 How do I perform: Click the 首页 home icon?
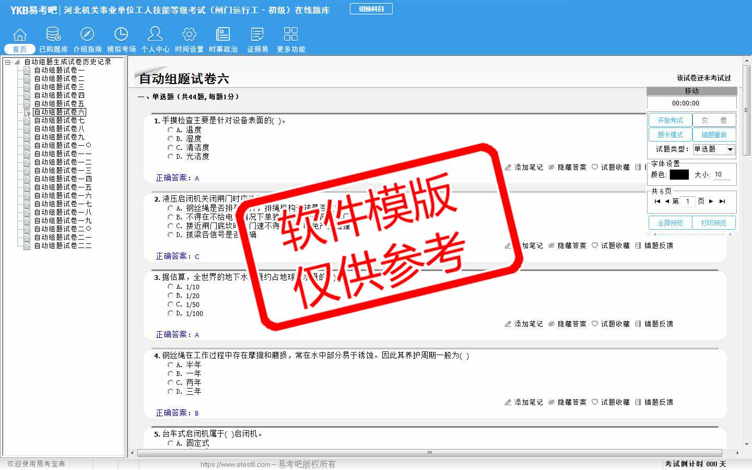coord(19,35)
